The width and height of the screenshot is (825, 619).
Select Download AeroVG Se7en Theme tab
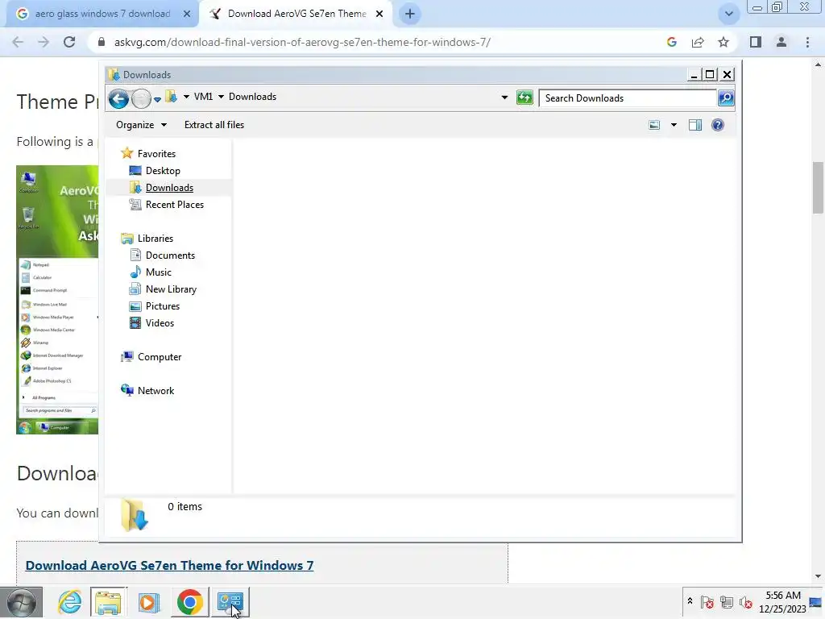click(x=296, y=14)
